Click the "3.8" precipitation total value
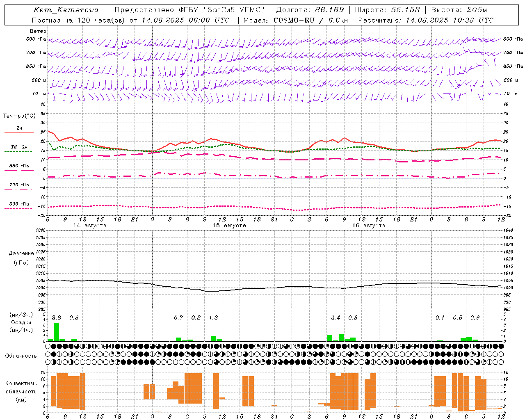Image resolution: width=525 pixels, height=420 pixels. point(57,318)
